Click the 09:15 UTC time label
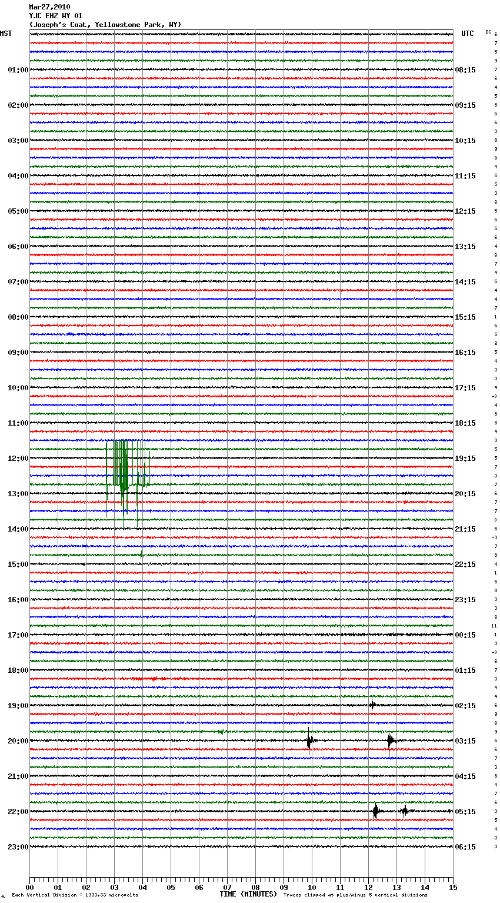Image resolution: width=500 pixels, height=903 pixels. pyautogui.click(x=465, y=105)
